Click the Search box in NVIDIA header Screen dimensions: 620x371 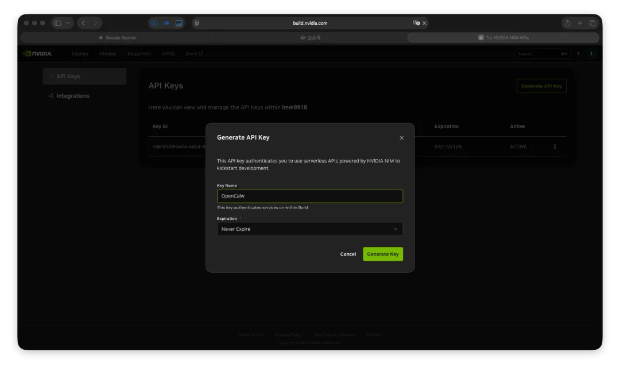click(x=542, y=53)
